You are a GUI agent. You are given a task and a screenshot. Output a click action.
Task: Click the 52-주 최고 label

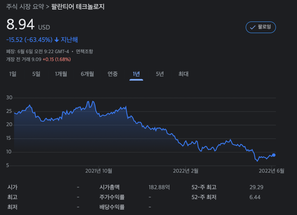(x=204, y=187)
